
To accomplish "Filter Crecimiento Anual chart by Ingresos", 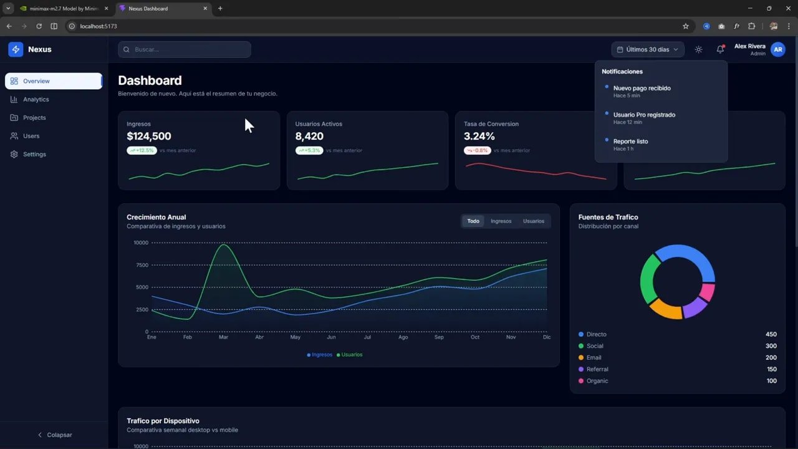I will tap(501, 221).
